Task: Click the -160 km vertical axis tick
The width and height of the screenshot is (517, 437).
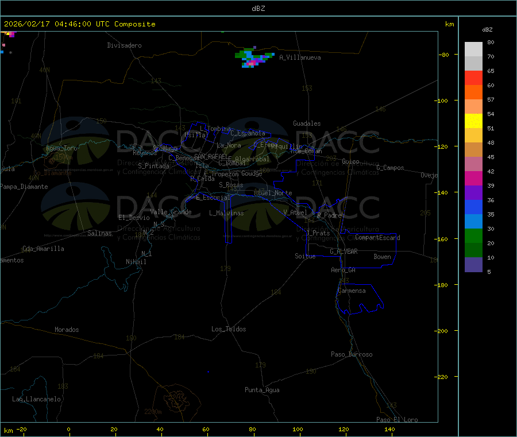Action: click(x=441, y=239)
